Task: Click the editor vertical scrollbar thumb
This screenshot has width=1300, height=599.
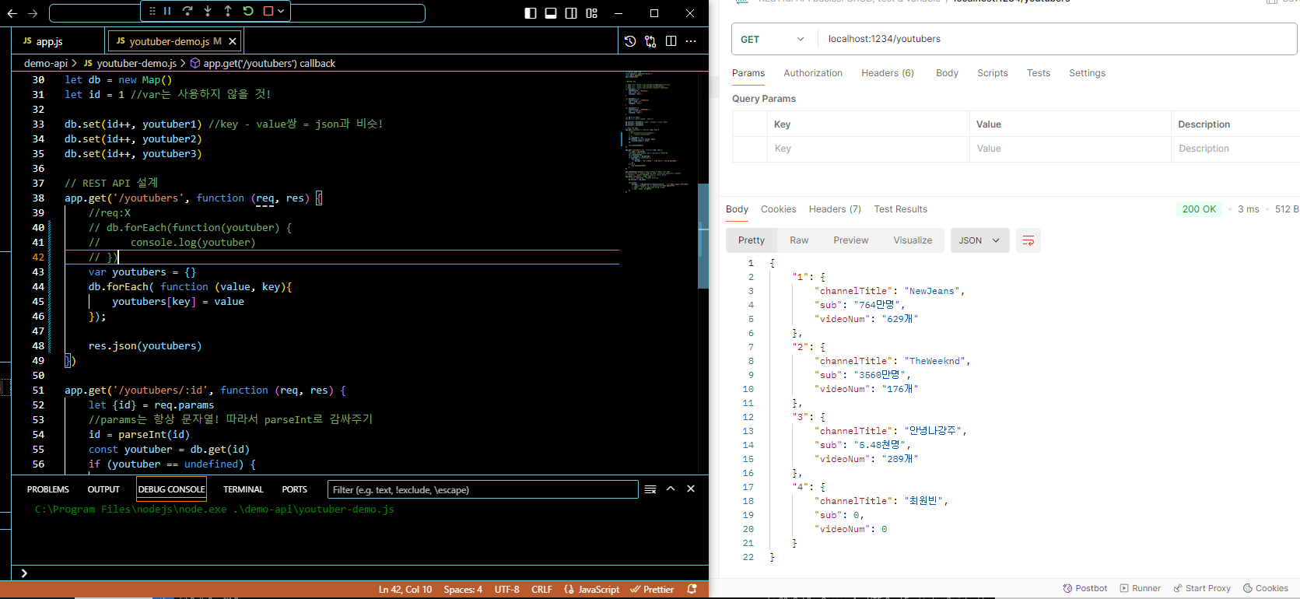Action: pos(703,236)
